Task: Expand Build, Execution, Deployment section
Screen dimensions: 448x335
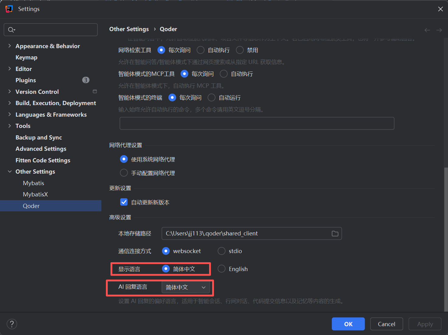Action: click(9, 103)
